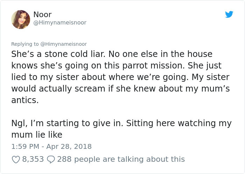Image resolution: width=245 pixels, height=174 pixels.
Task: Open the 1:59 PM - Apr 28, 2018 timestamp
Action: point(51,146)
